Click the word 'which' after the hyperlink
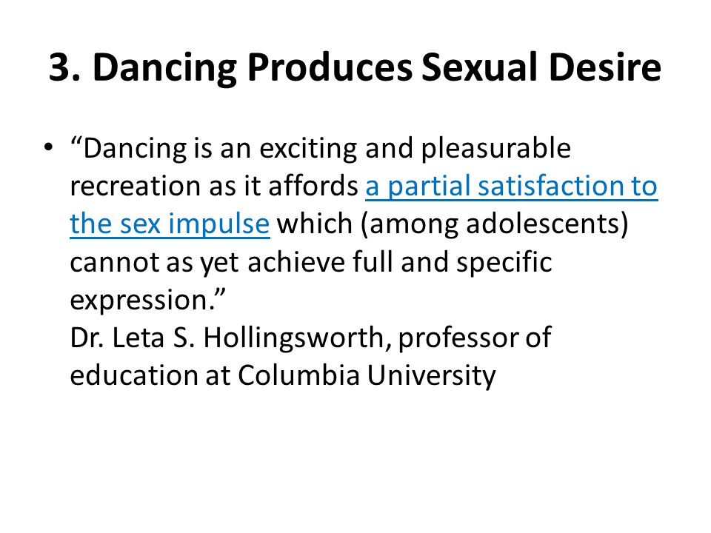The image size is (711, 533). point(315,224)
